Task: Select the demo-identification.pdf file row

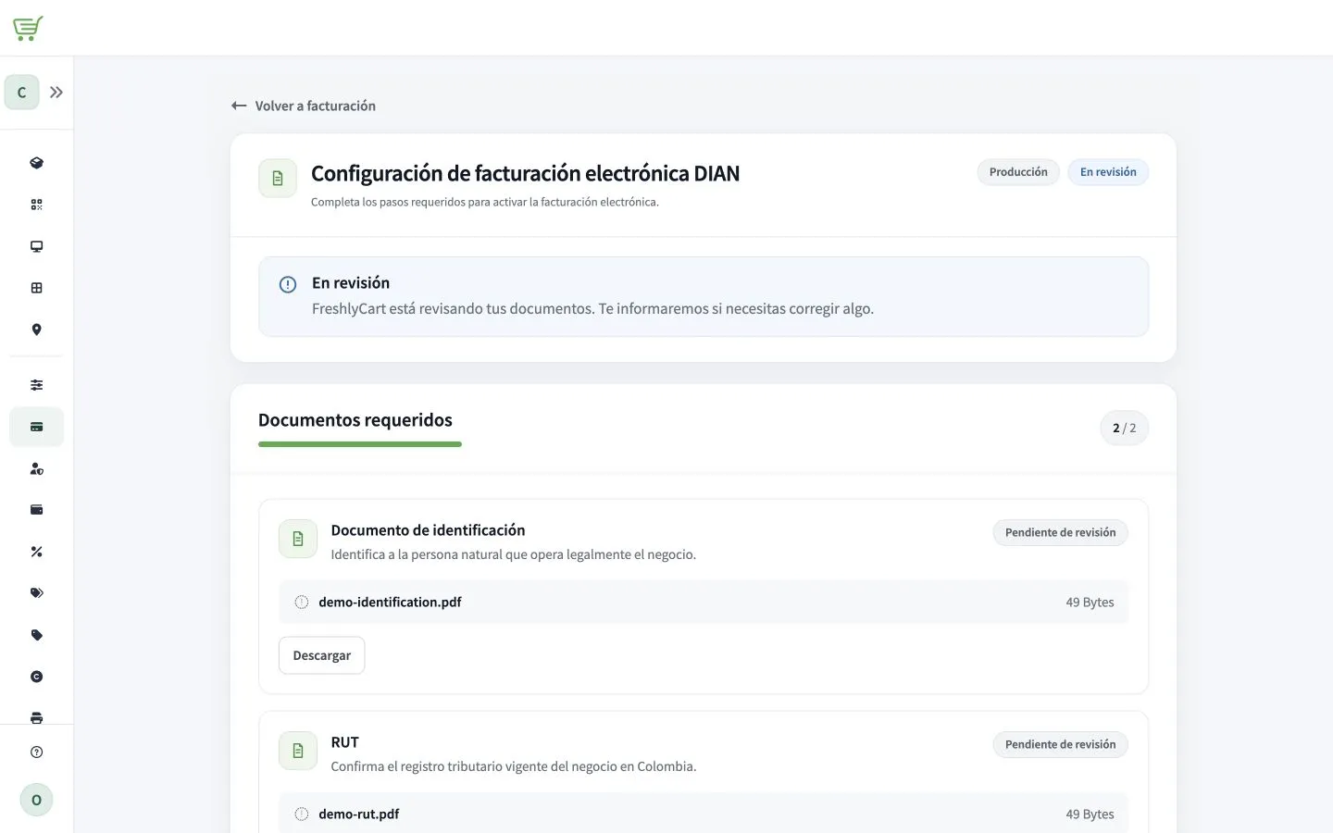Action: point(704,602)
